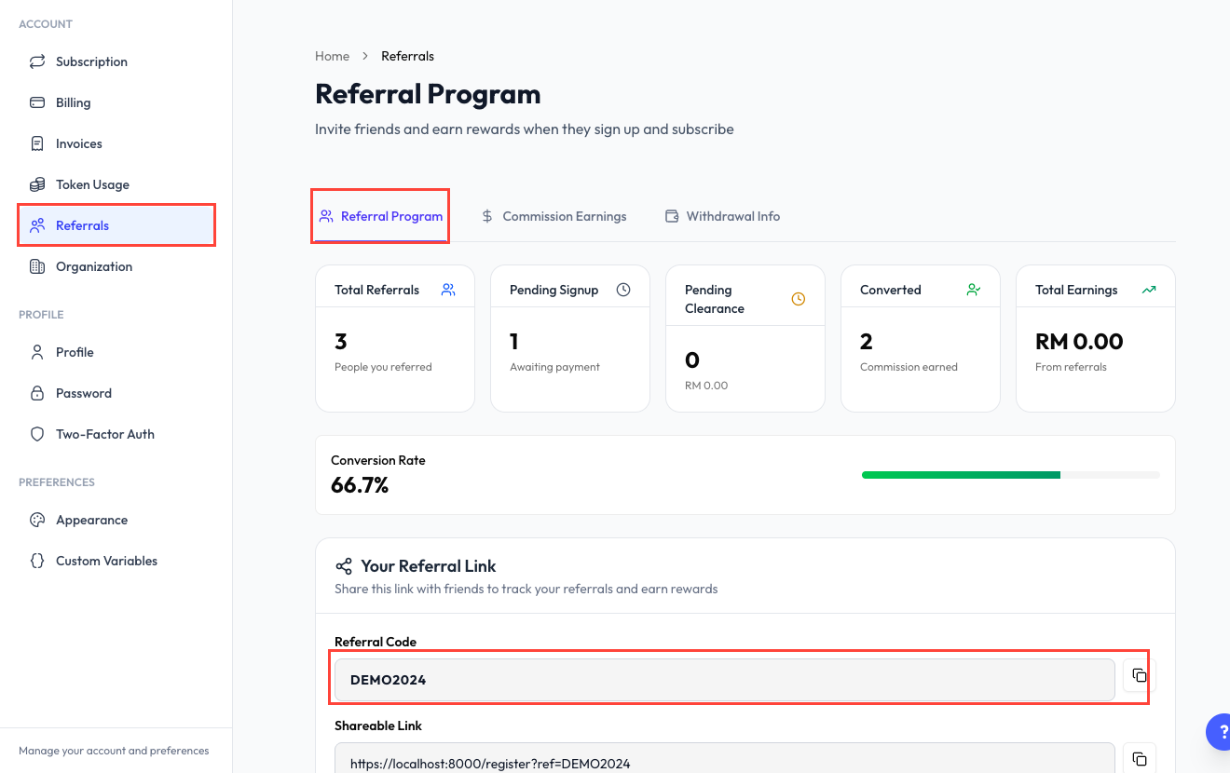
Task: Go to Home via the breadcrumb
Action: 332,56
